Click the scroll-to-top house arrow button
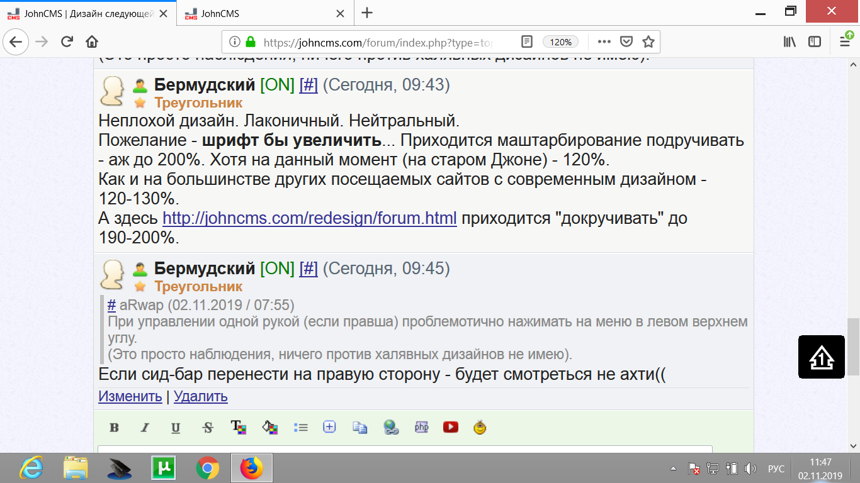 click(x=821, y=357)
